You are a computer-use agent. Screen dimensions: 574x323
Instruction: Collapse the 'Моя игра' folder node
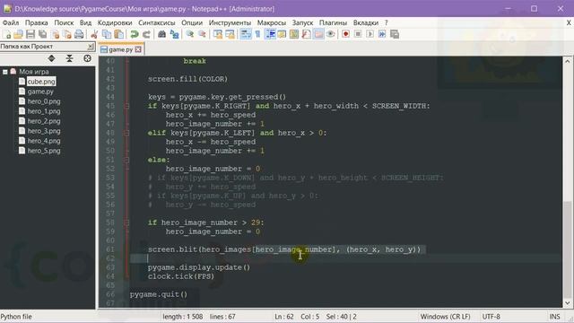[x=5, y=72]
